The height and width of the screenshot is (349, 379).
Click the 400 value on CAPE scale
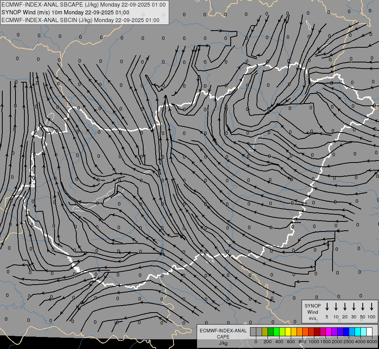[x=279, y=342]
